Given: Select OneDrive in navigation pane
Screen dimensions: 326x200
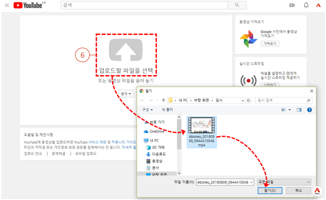Looking at the screenshot, I should pyautogui.click(x=154, y=132).
